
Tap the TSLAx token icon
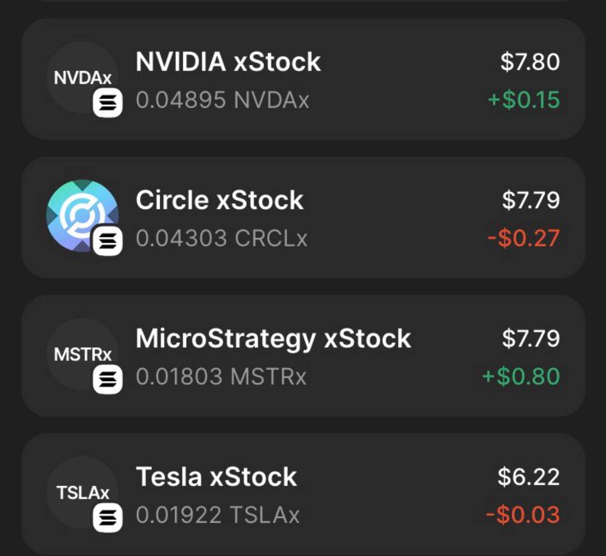point(82,493)
